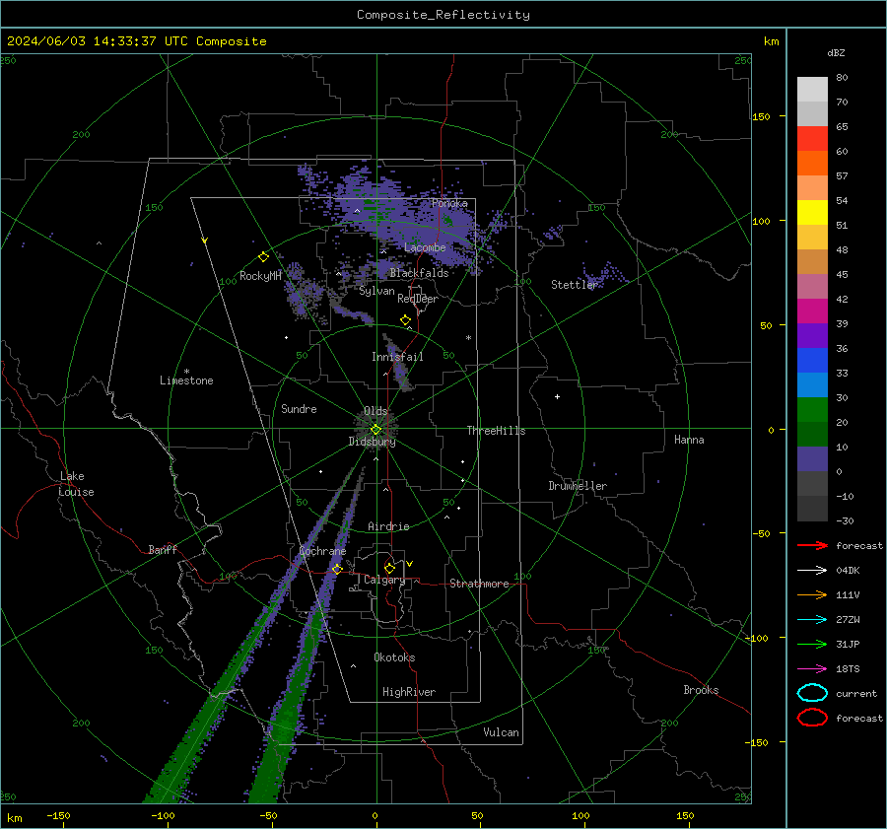Click the yellow radar-site diamond at Didsbury
This screenshot has height=829, width=887.
pyautogui.click(x=375, y=430)
